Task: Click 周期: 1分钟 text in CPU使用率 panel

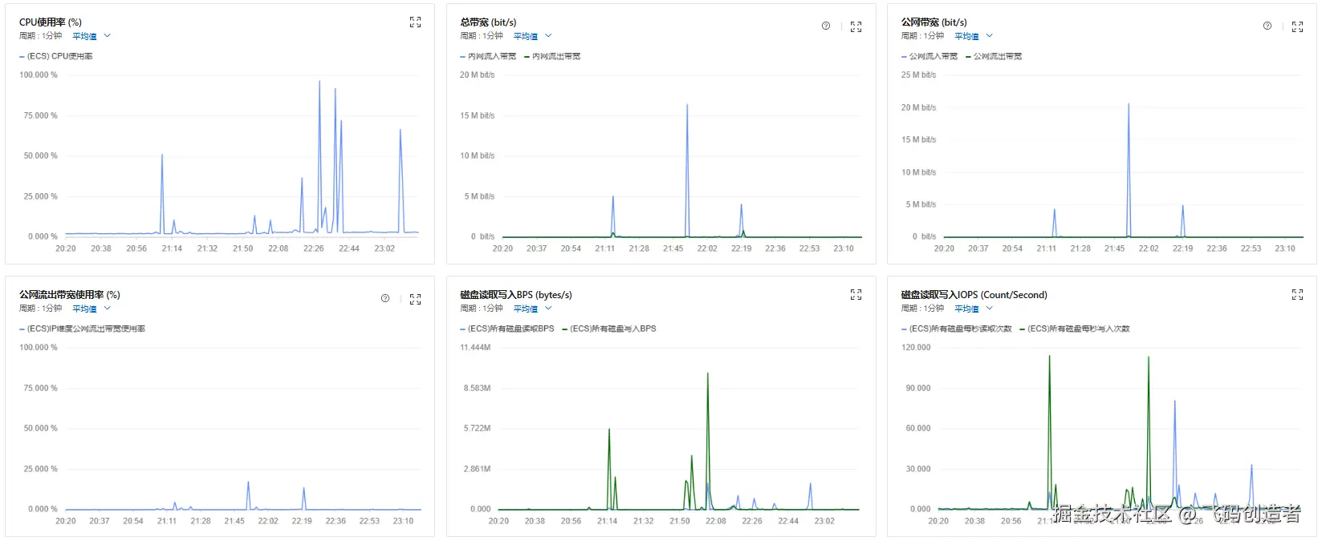Action: pyautogui.click(x=41, y=36)
